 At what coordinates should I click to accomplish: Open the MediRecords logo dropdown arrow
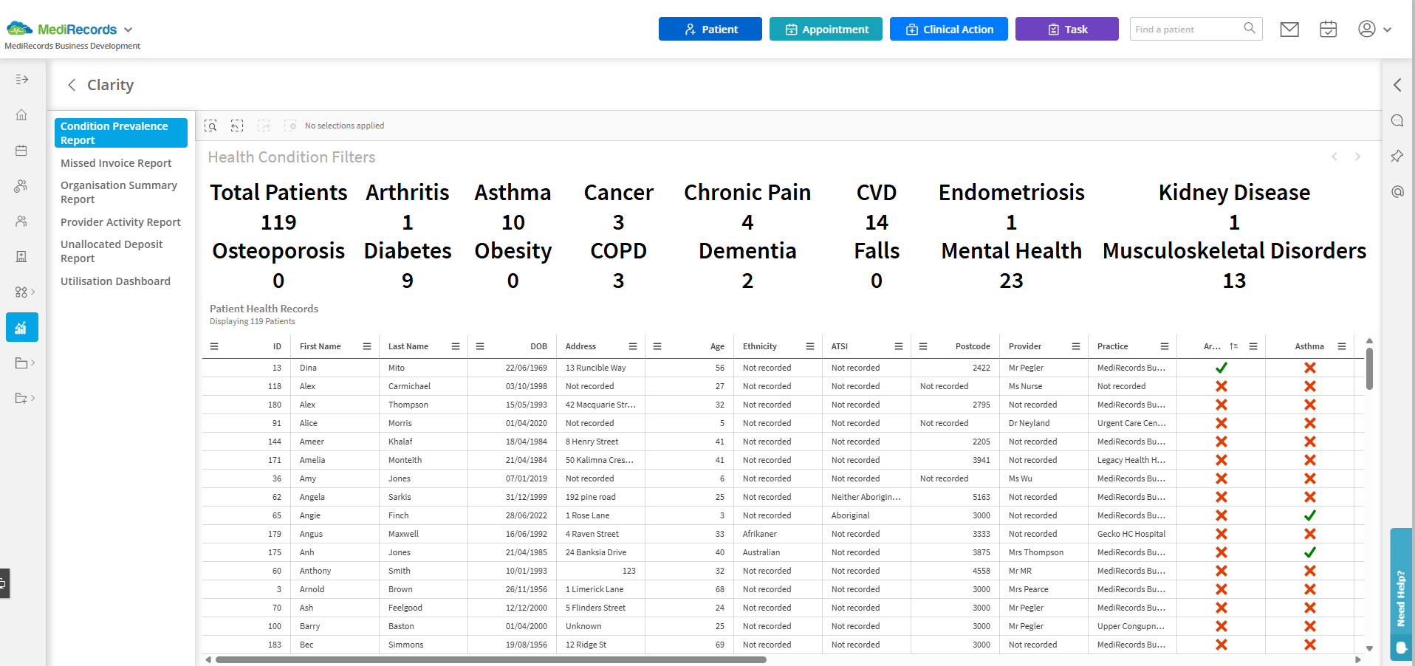[129, 30]
